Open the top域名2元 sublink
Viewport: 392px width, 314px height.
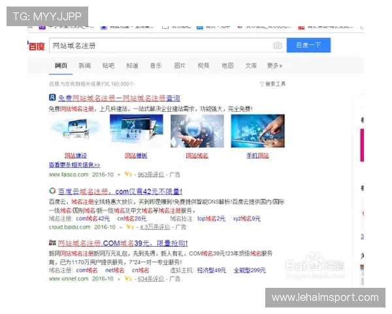click(211, 218)
